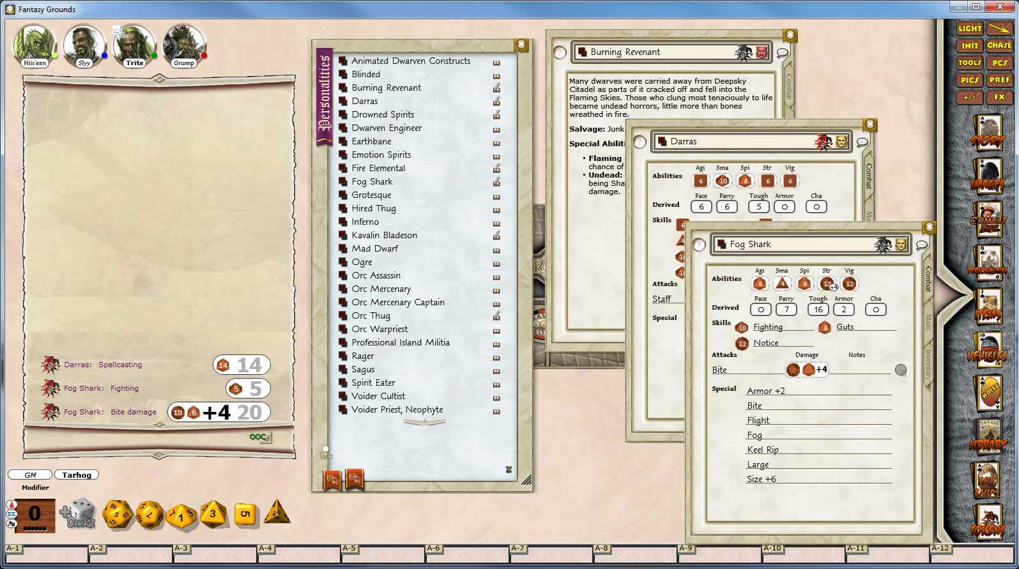Toggle the zz sleep modifier icon
This screenshot has width=1019, height=569.
pyautogui.click(x=11, y=514)
